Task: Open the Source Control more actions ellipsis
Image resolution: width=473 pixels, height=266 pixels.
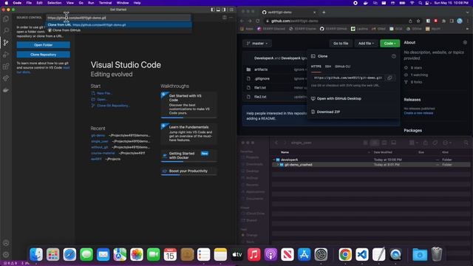Action: (x=231, y=18)
